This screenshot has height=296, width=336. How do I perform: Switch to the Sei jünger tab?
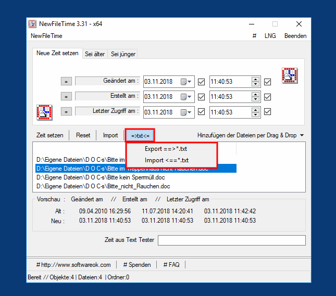click(x=123, y=54)
